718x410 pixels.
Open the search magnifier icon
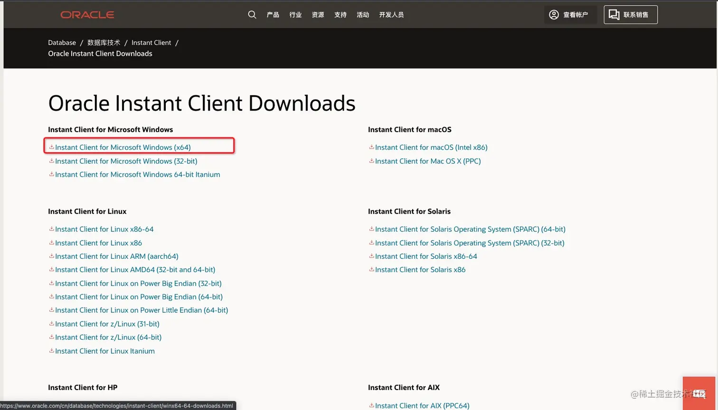coord(252,15)
